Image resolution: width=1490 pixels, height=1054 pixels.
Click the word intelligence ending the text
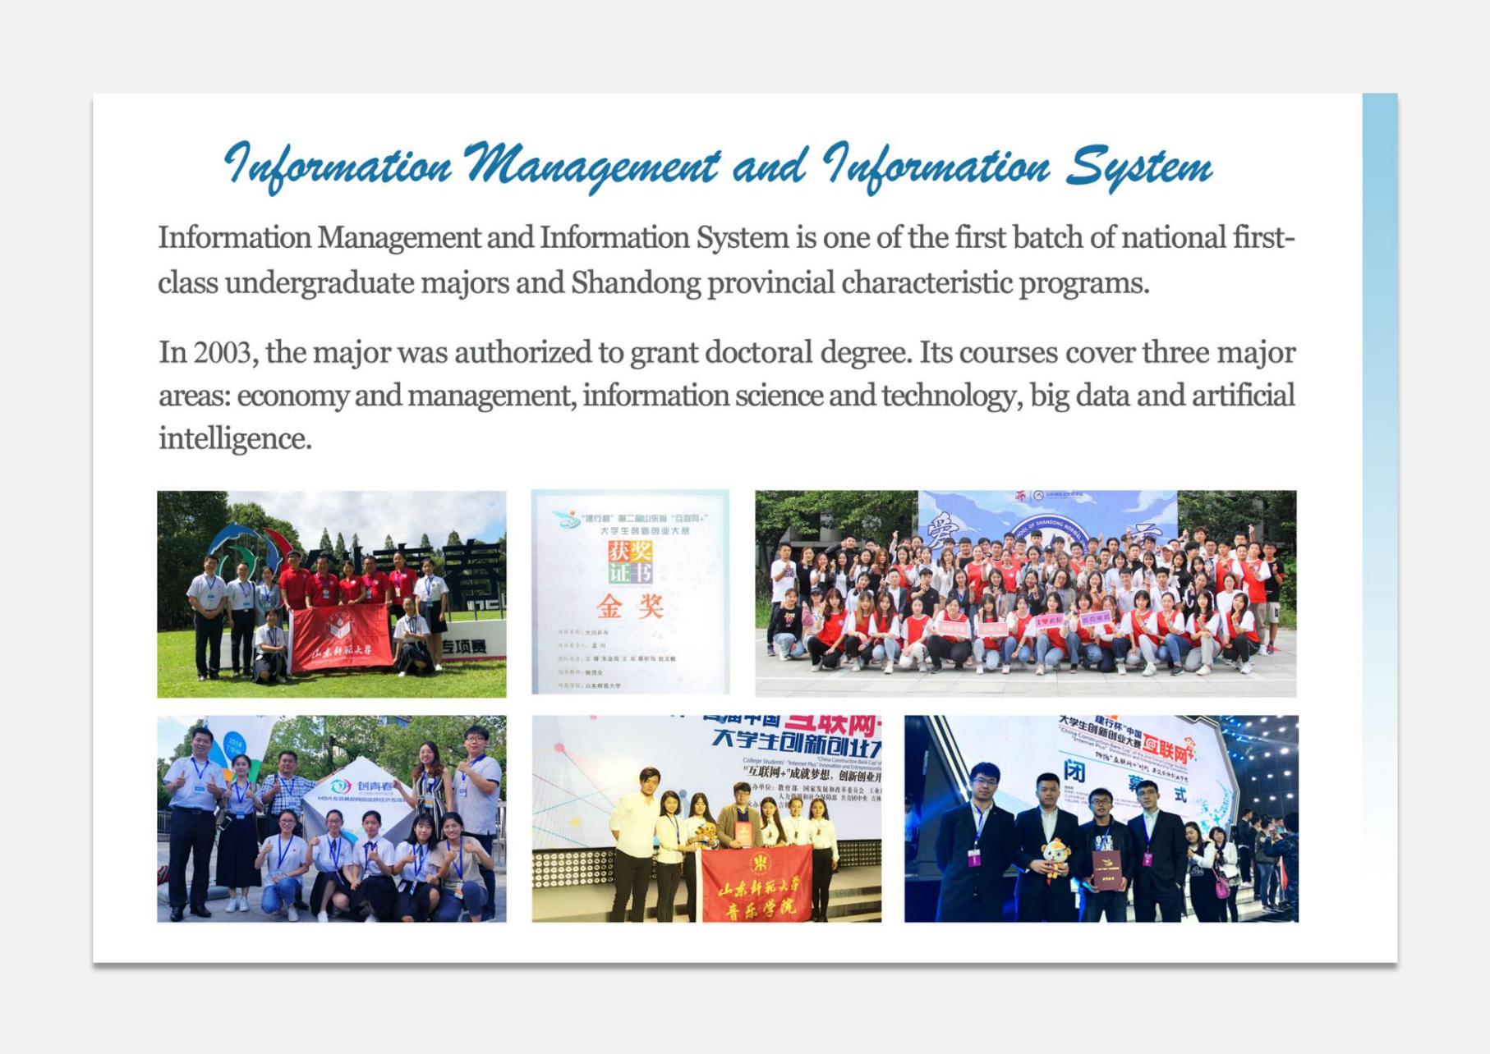[234, 438]
